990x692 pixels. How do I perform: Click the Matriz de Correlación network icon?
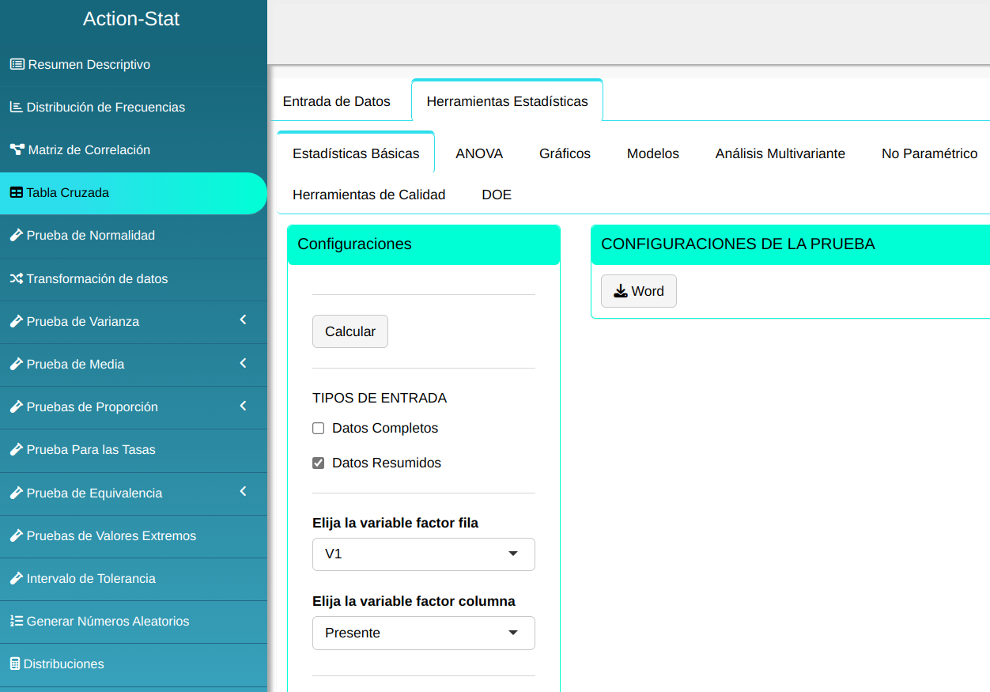tap(17, 149)
